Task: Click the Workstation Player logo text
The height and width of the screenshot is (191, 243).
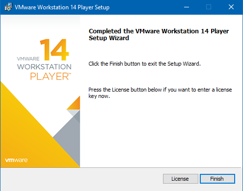Action: pos(44,69)
